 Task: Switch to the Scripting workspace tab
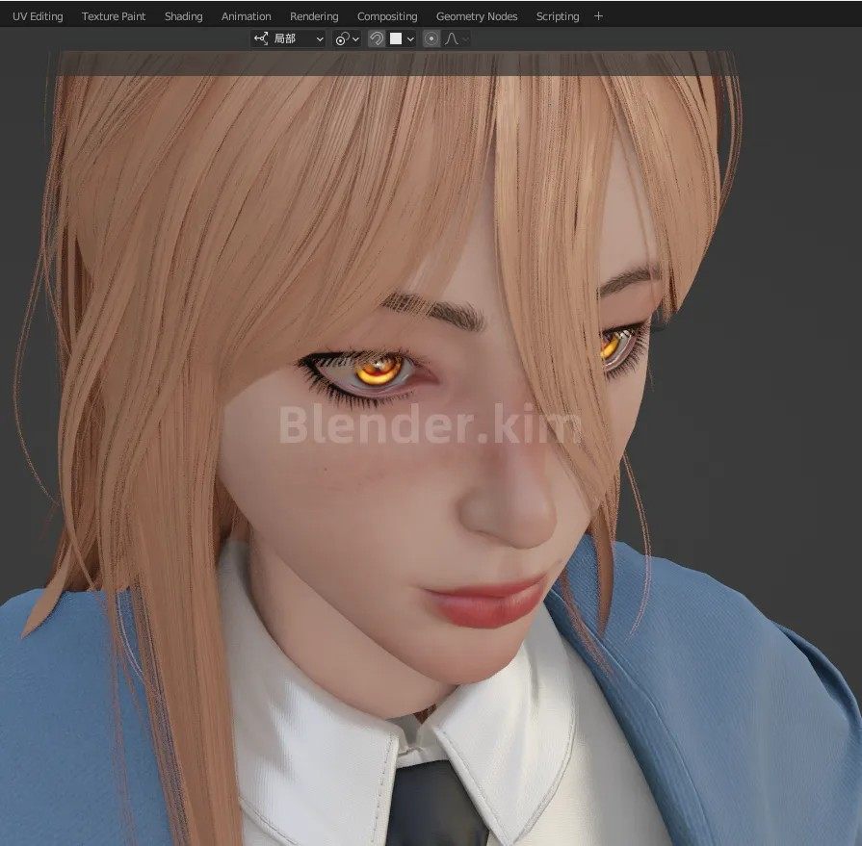click(558, 16)
